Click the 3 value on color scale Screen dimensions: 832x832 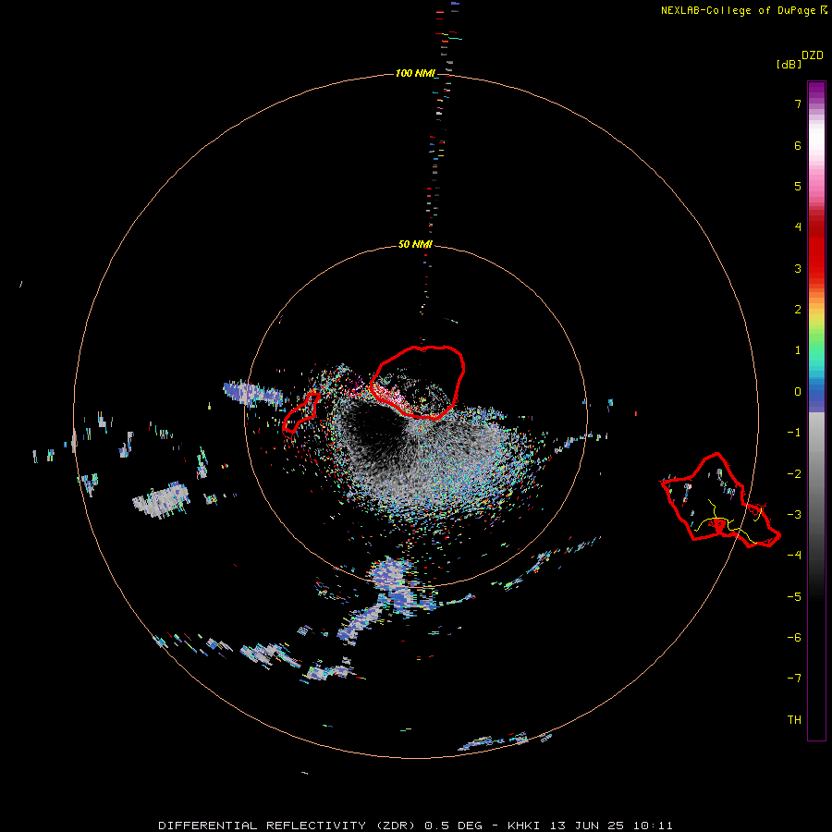coord(798,268)
